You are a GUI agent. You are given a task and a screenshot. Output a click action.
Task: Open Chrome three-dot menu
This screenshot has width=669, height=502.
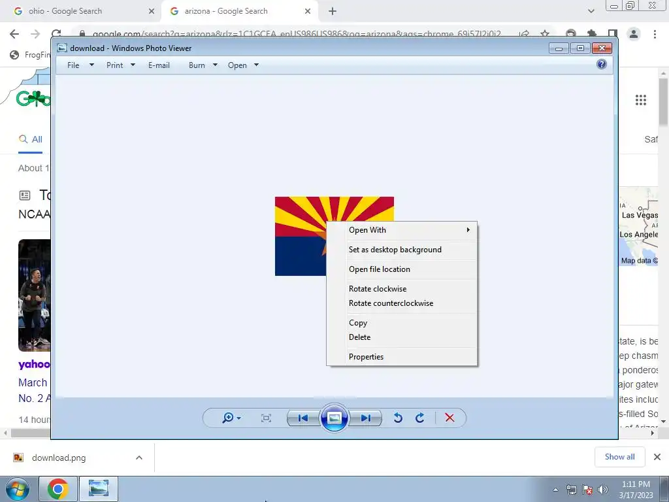(x=655, y=34)
